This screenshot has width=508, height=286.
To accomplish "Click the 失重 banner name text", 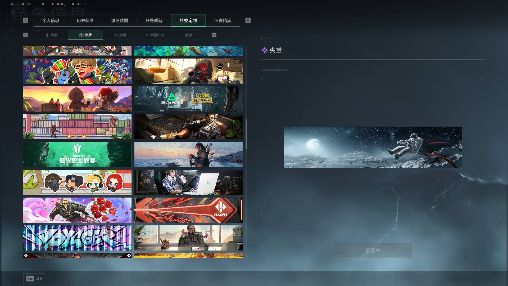I will tap(275, 50).
